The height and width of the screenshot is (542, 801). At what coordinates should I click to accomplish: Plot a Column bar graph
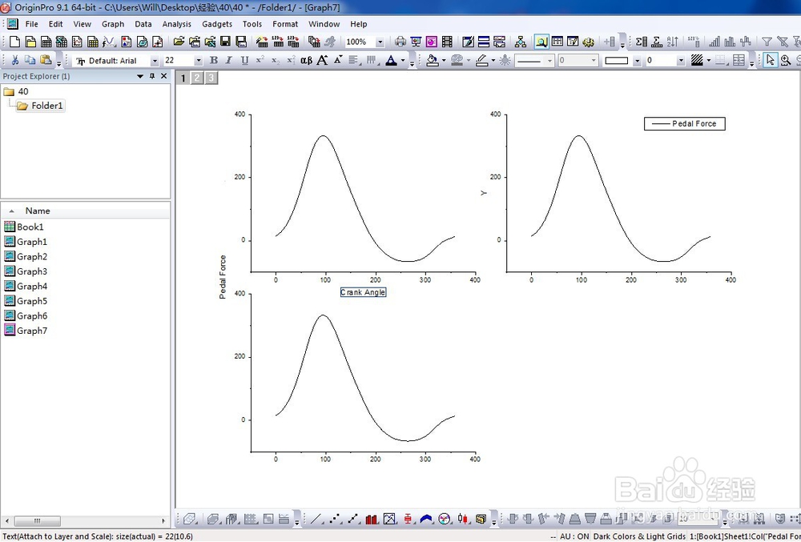pyautogui.click(x=372, y=519)
